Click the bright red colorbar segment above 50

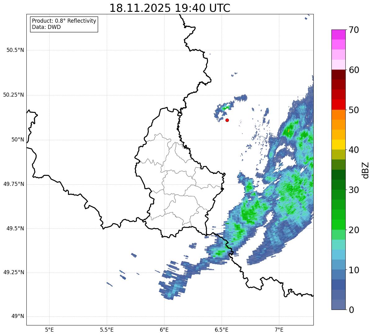click(x=338, y=104)
